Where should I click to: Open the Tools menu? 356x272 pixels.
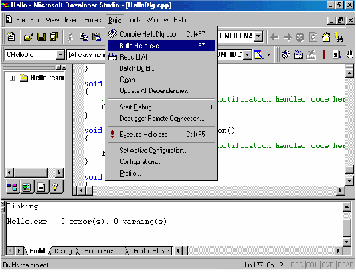tap(134, 20)
